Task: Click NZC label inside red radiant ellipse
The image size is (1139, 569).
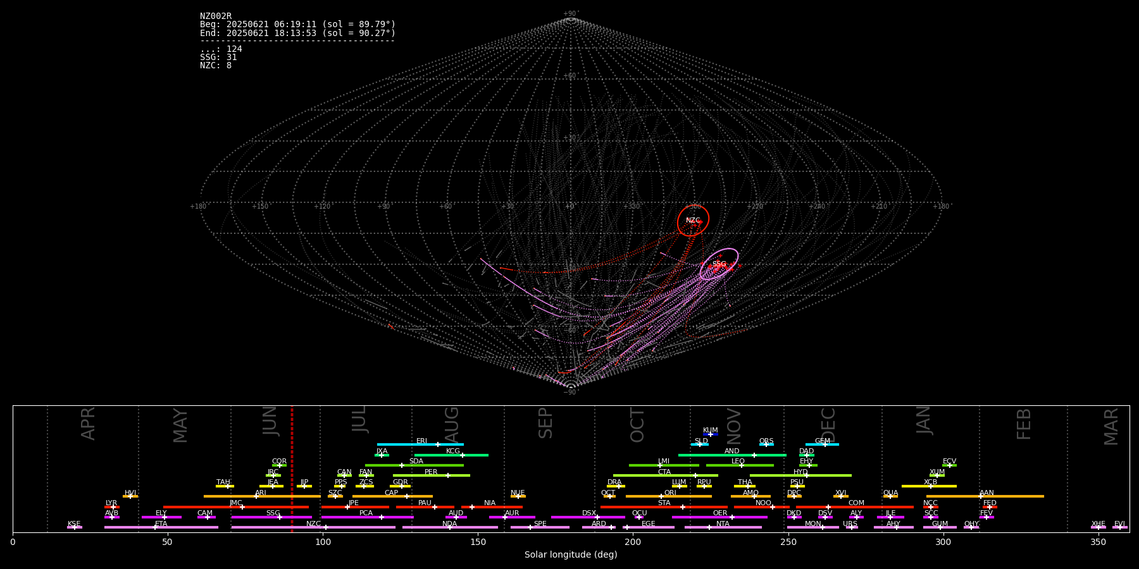Action: [693, 221]
